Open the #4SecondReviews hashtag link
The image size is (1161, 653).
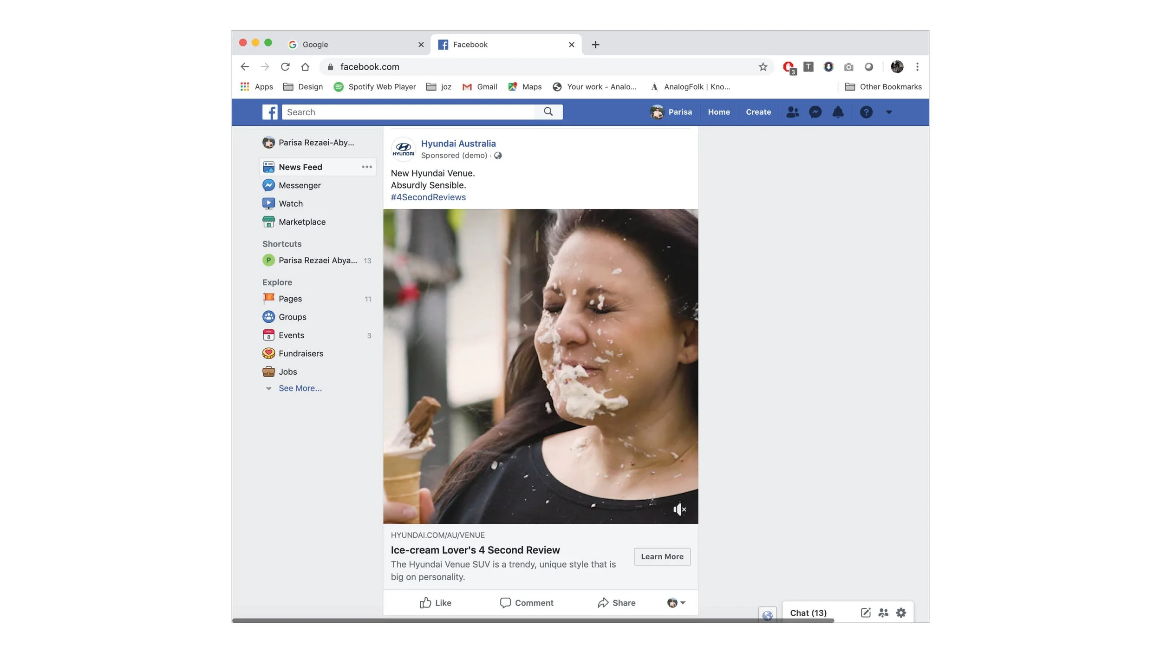(x=428, y=197)
